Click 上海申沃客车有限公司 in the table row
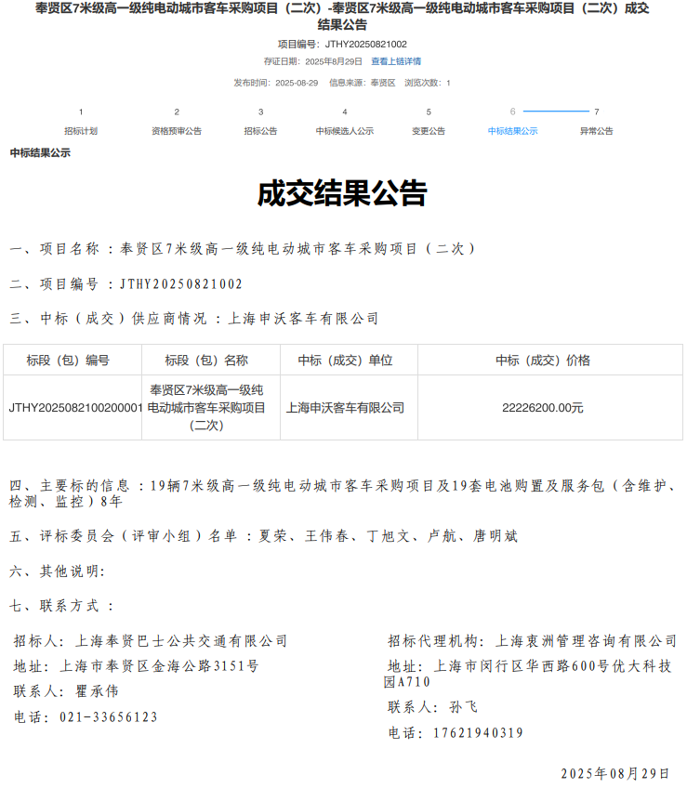The height and width of the screenshot is (788, 687). pyautogui.click(x=348, y=408)
